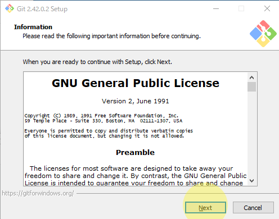Click the license scrollbar up arrow
The height and width of the screenshot is (219, 279).
[251, 77]
